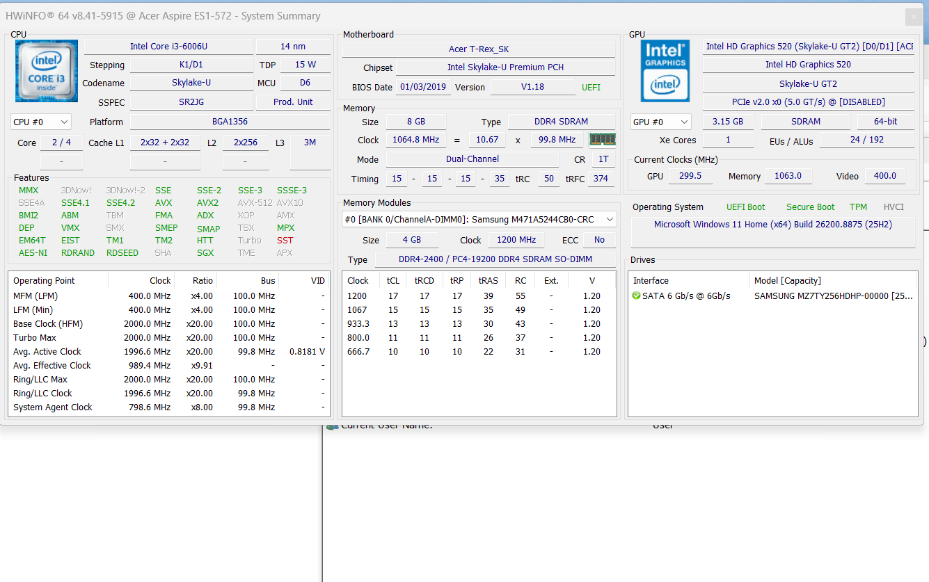Click the DDR4 SDRAM type field
The width and height of the screenshot is (929, 582).
click(561, 122)
